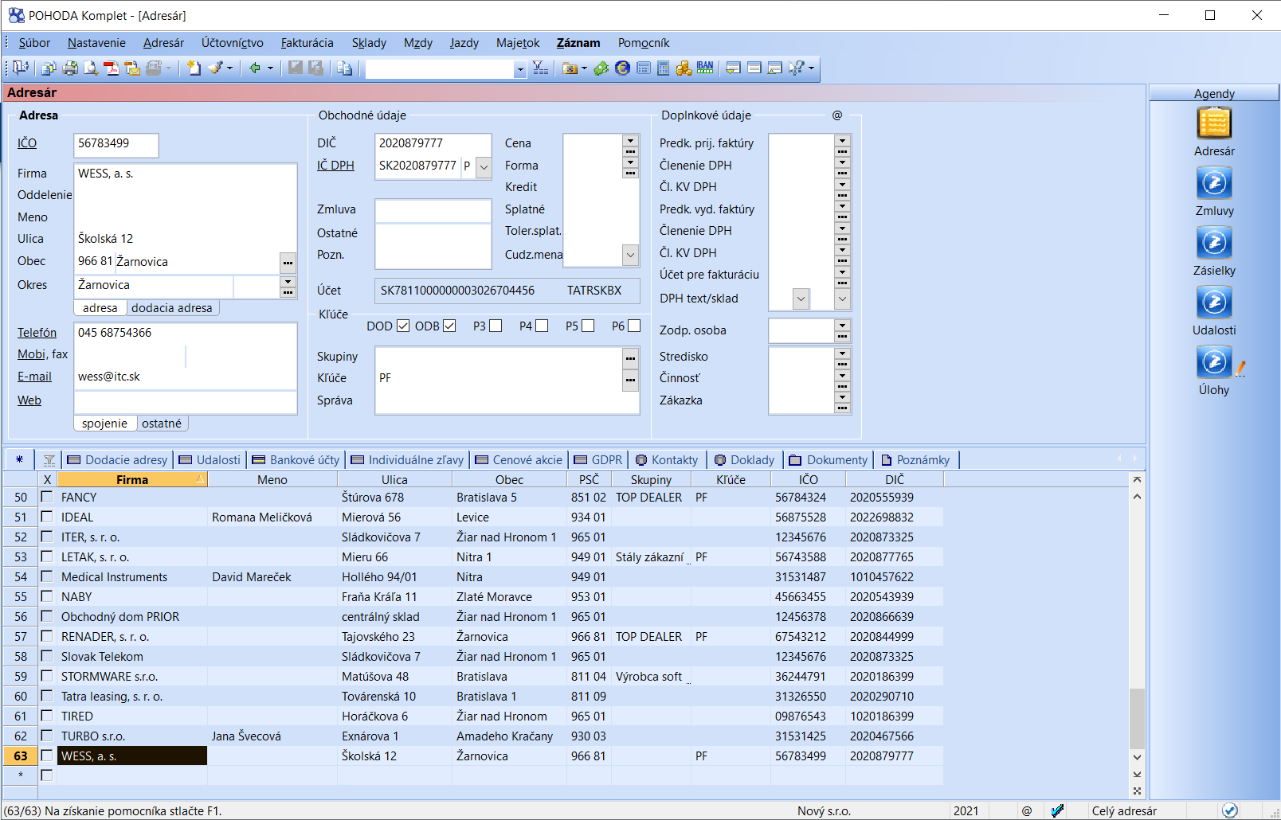Screen dimensions: 1281x820
Task: Click the IČO link label
Action: point(27,143)
